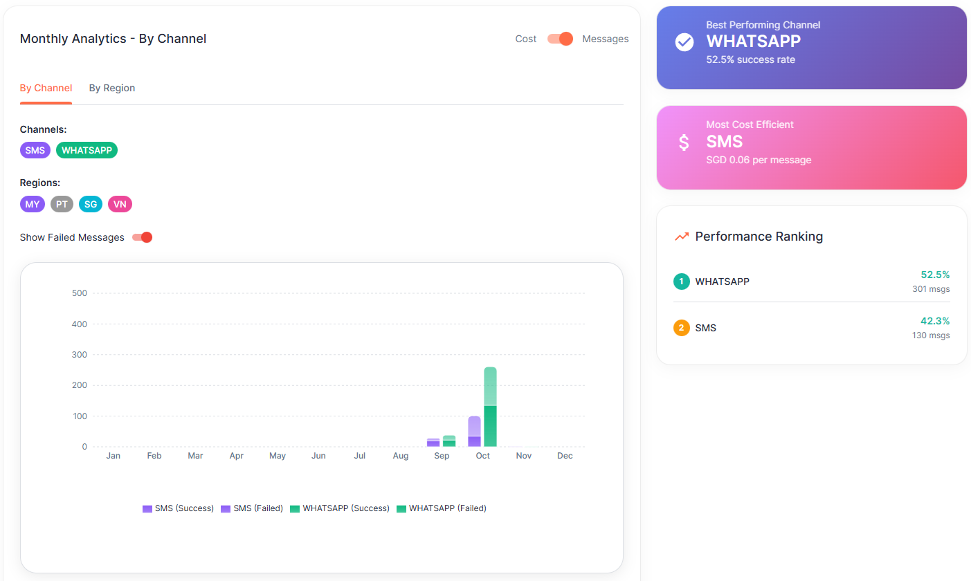Click the trending arrow icon beside Performance Ranking
971x581 pixels.
point(682,237)
